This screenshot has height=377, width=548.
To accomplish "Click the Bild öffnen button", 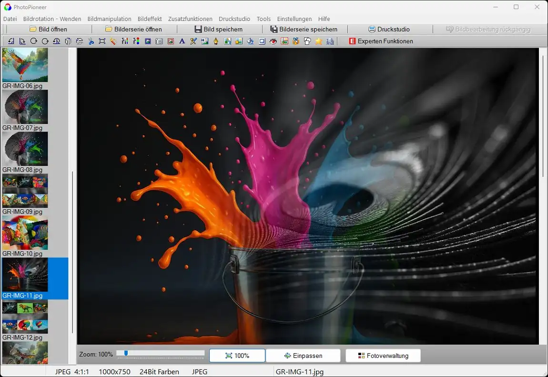I will tap(48, 30).
